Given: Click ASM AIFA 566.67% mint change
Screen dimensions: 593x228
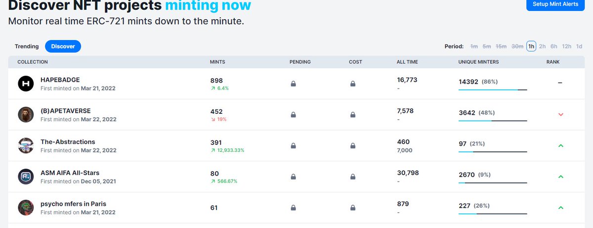Looking at the screenshot, I should [x=224, y=181].
